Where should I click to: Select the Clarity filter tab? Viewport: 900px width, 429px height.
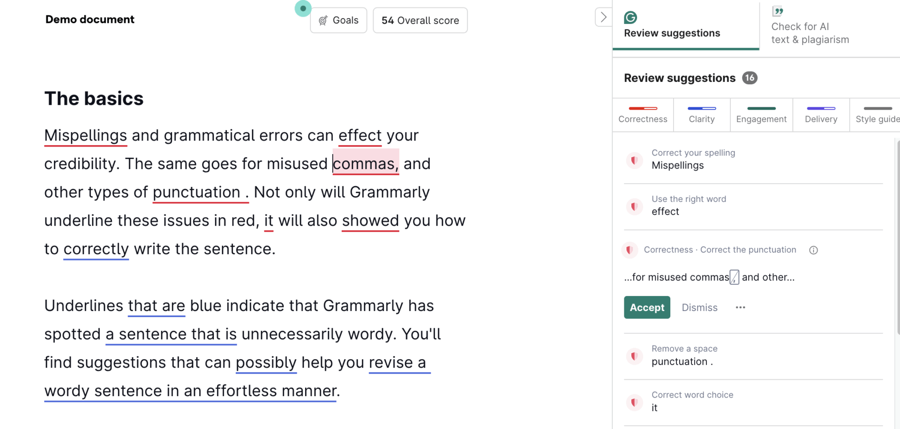point(701,115)
